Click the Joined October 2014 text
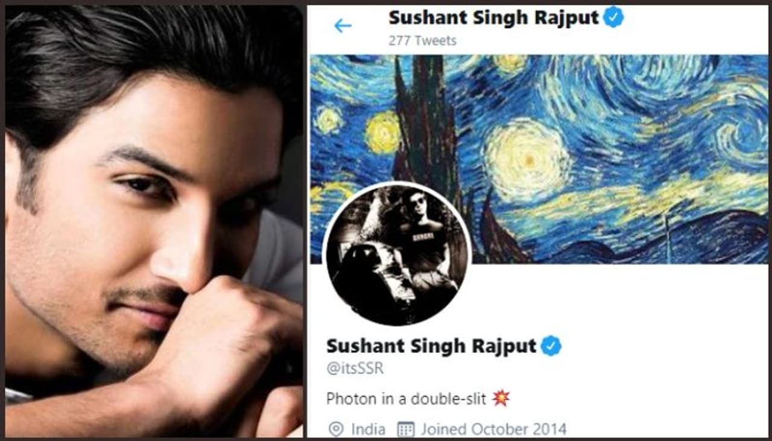The width and height of the screenshot is (772, 441). pos(493,430)
